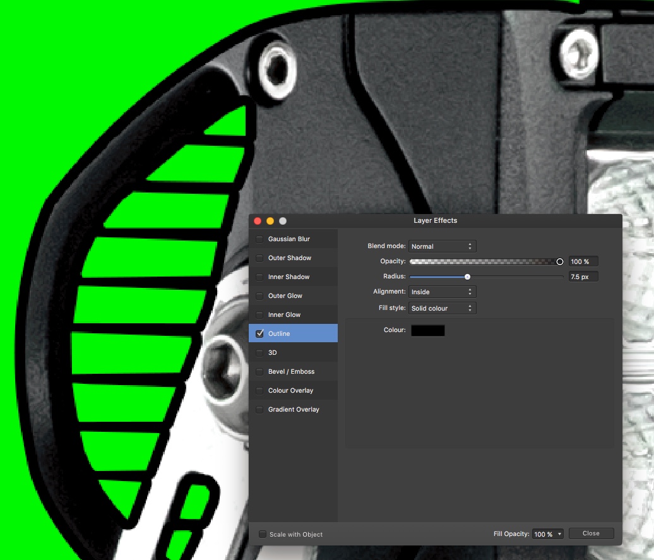Select the Bevel / Emboss effect row
This screenshot has height=560, width=654.
pyautogui.click(x=293, y=371)
